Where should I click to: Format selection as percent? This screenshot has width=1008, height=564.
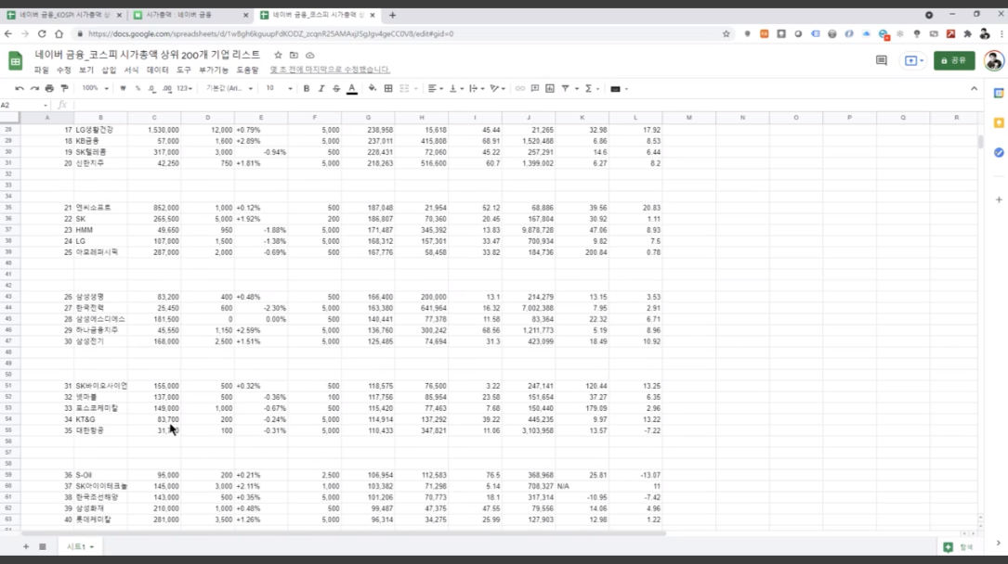pos(137,88)
